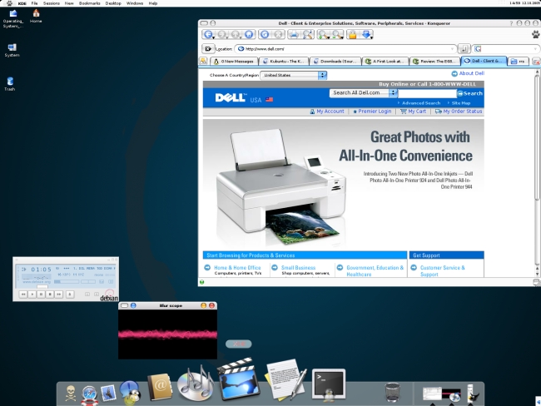Open the Home desktop icon

pos(36,16)
